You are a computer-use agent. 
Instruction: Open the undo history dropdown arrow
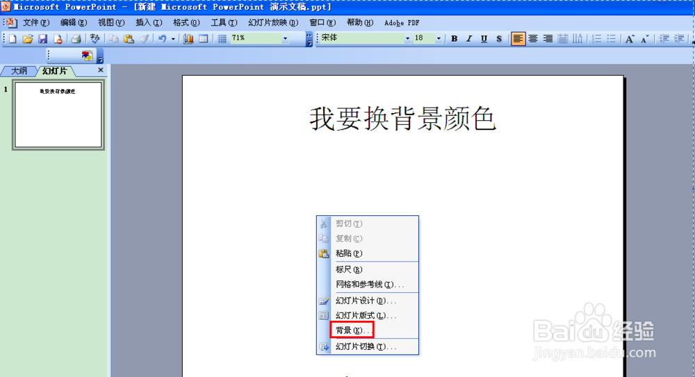(x=173, y=39)
